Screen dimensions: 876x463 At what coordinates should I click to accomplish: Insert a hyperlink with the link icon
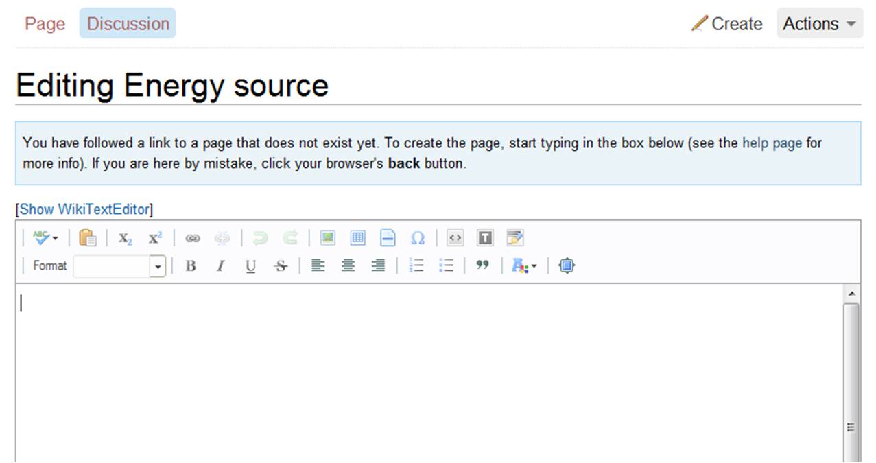click(193, 238)
